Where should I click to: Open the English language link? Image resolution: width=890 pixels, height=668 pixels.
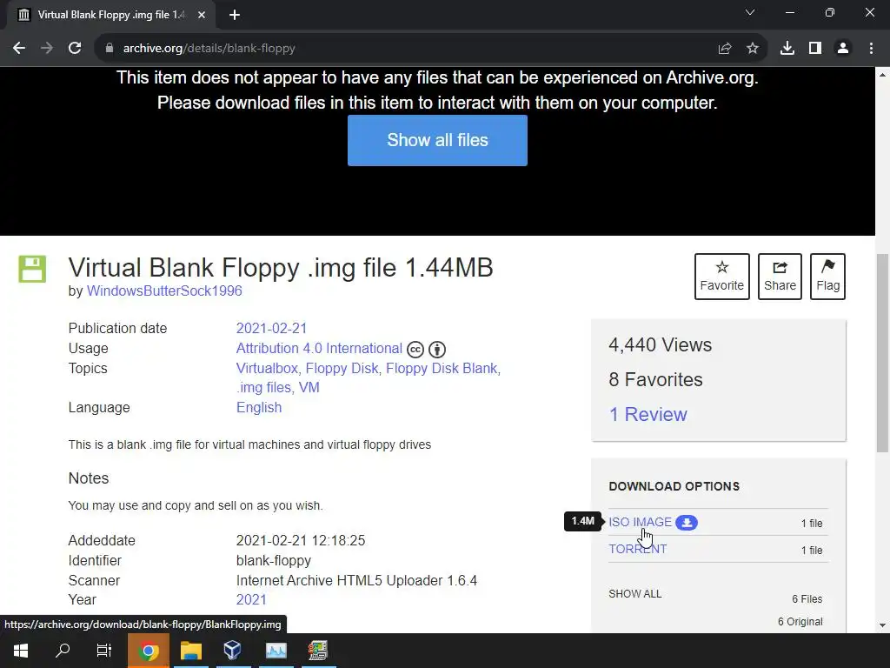click(x=259, y=407)
